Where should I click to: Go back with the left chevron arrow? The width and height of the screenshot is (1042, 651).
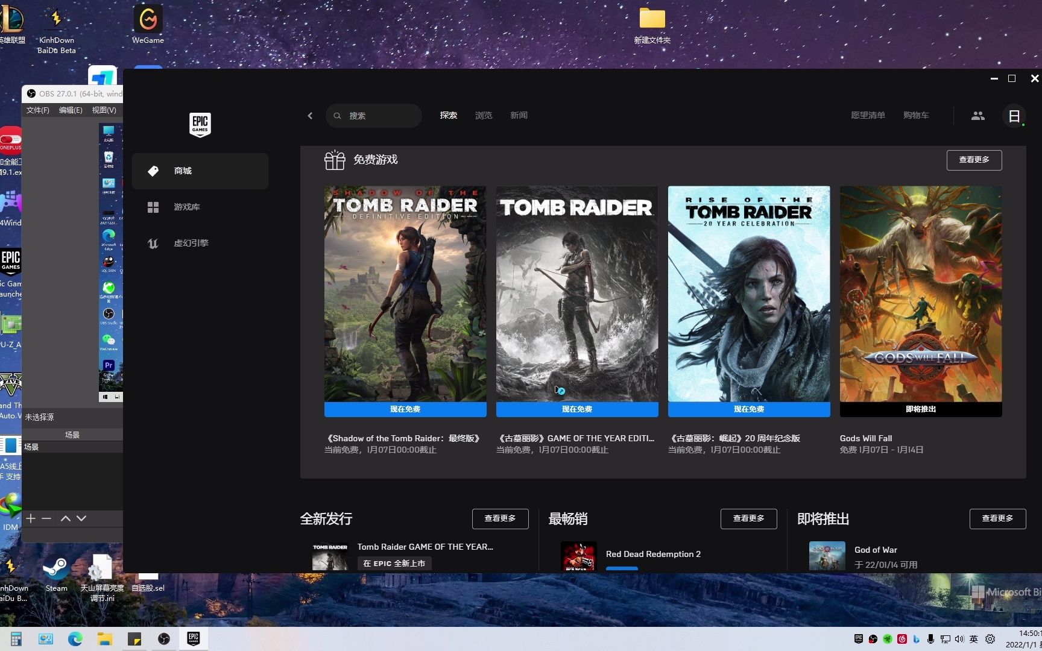click(x=310, y=116)
